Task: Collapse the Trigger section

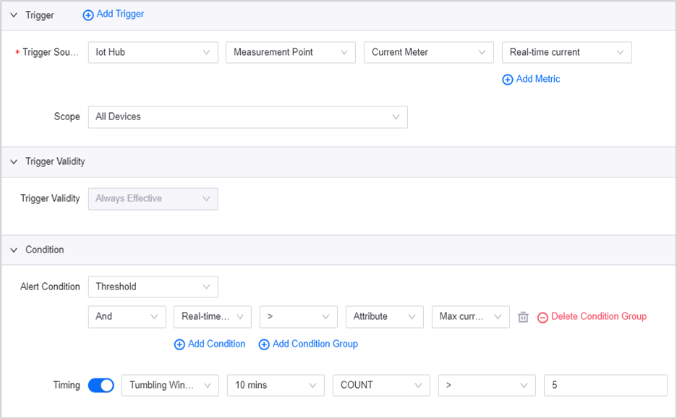Action: (14, 15)
